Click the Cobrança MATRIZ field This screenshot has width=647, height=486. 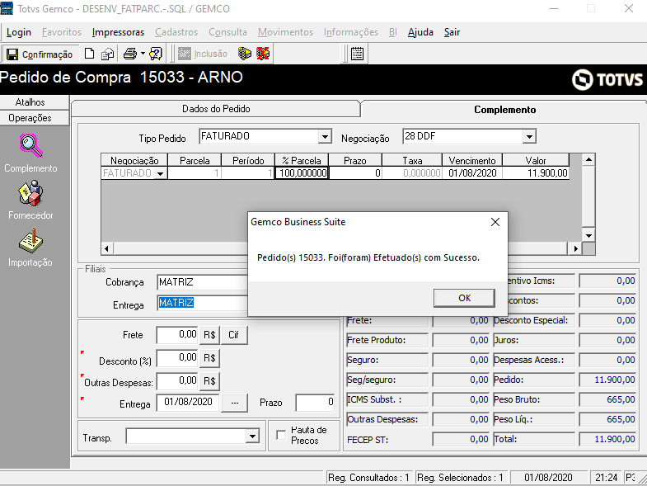click(x=202, y=282)
